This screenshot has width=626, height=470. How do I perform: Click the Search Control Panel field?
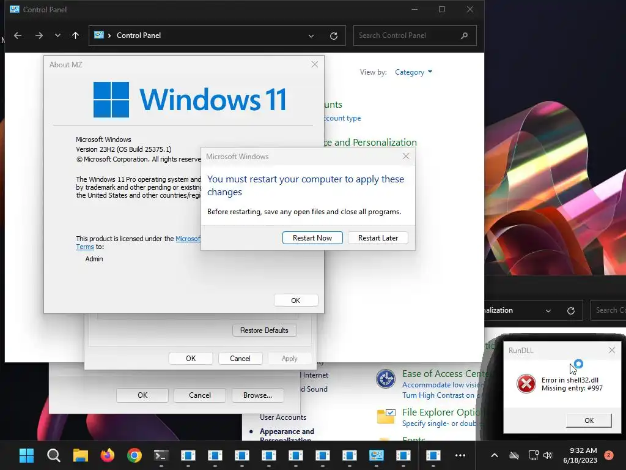(x=415, y=35)
